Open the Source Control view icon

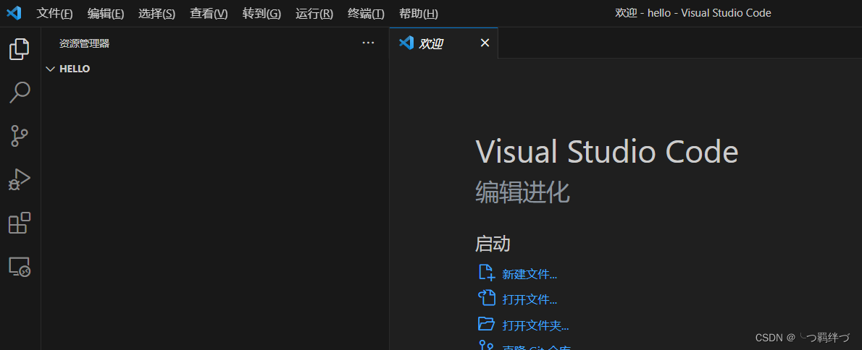(20, 135)
